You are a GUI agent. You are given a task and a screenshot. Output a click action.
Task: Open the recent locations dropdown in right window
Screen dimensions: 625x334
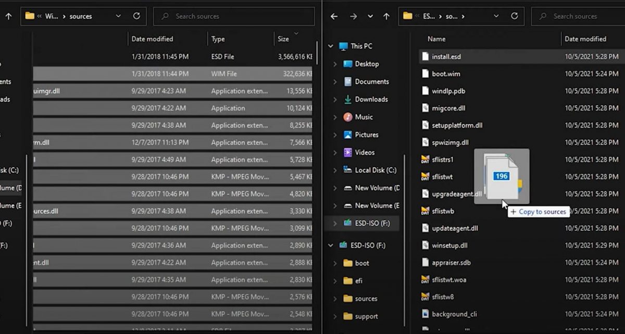click(x=370, y=16)
